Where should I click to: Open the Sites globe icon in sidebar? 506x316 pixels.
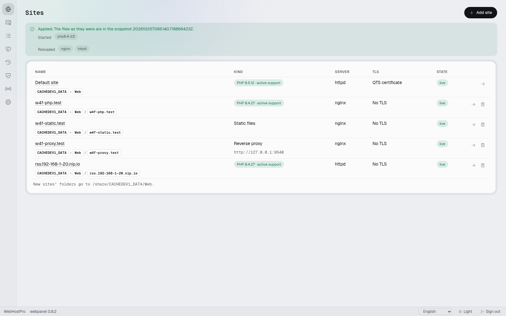click(x=8, y=9)
